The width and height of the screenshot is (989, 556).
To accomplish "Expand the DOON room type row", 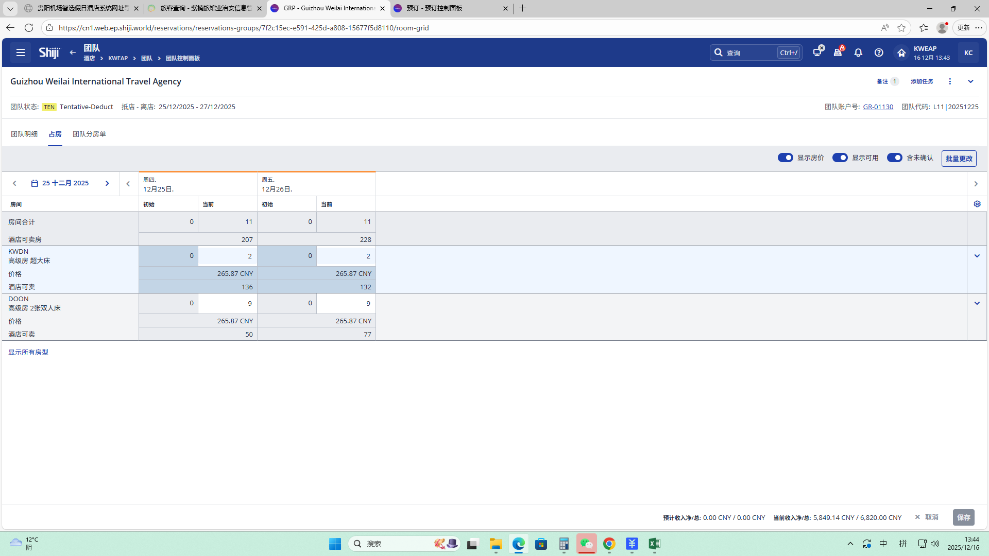I will point(977,303).
